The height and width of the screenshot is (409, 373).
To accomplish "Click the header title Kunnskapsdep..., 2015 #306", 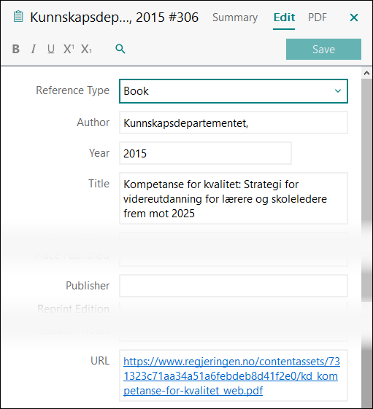I will (114, 17).
